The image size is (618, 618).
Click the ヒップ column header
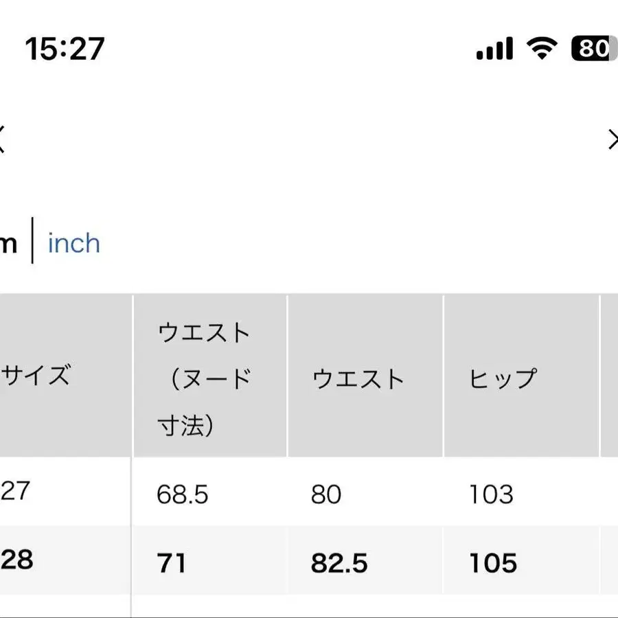tap(503, 379)
